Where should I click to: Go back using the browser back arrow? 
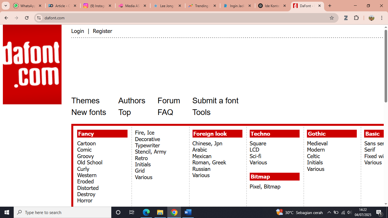[6, 18]
